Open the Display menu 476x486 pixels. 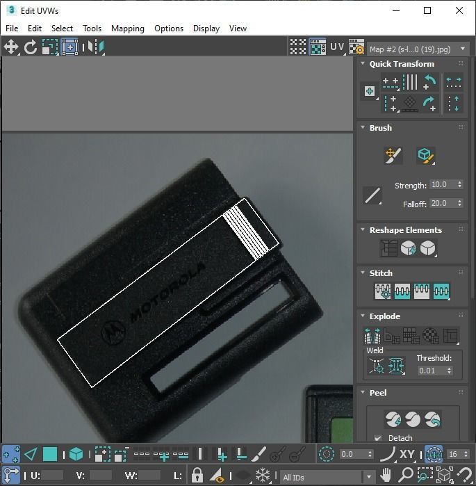point(206,29)
